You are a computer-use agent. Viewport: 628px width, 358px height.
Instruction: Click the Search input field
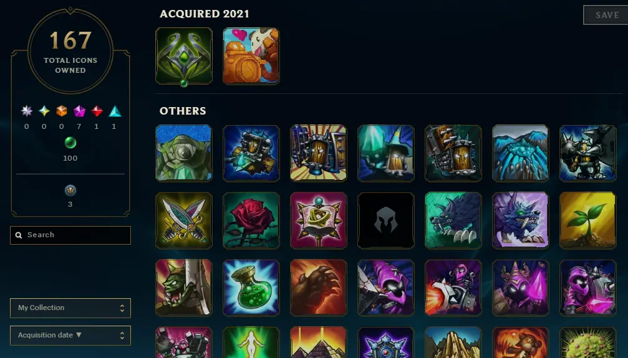[x=70, y=235]
